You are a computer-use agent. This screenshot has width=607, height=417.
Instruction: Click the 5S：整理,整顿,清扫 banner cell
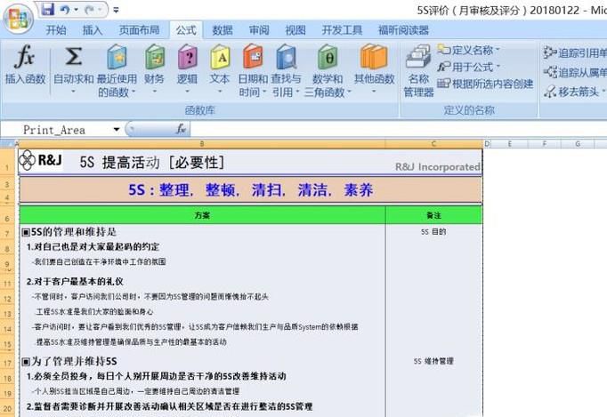251,190
